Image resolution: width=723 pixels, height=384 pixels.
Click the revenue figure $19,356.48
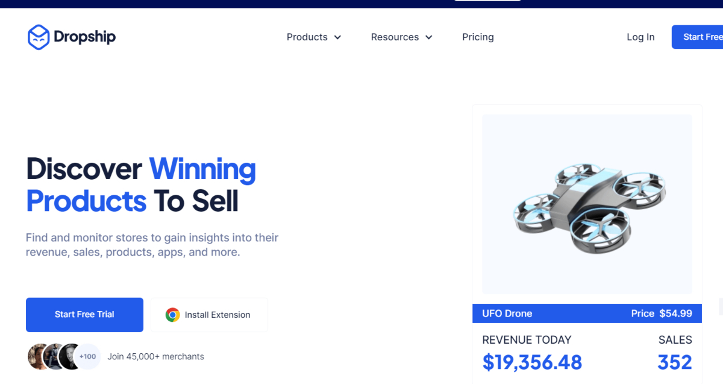(x=532, y=362)
